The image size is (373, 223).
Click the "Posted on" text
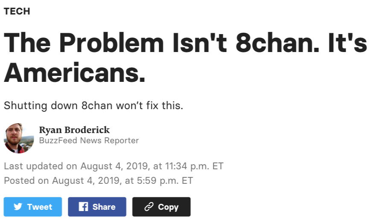[x=26, y=180]
